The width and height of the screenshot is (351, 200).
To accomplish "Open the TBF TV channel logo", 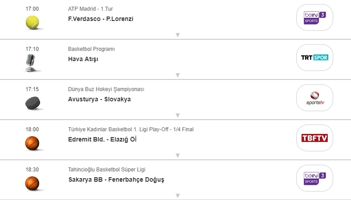I will click(314, 138).
